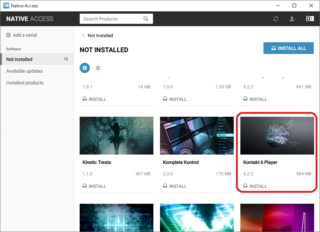Open the teal glowing blocks thumbnail in the bottom row

(x=116, y=218)
